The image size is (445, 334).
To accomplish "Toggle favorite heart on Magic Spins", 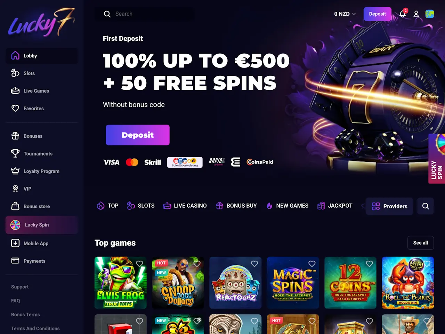I will tap(312, 264).
